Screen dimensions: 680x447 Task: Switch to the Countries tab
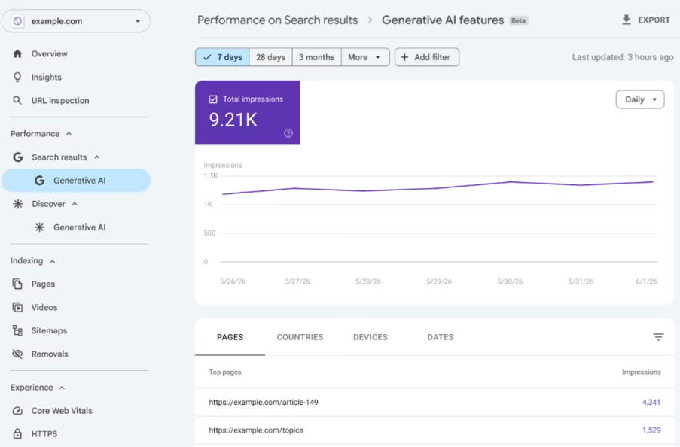(300, 337)
